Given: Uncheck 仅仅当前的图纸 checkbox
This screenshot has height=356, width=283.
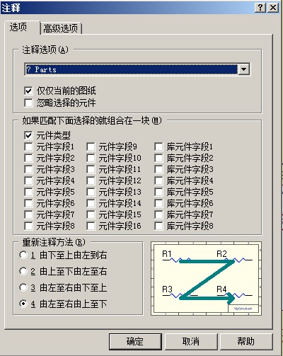Looking at the screenshot, I should click(28, 91).
